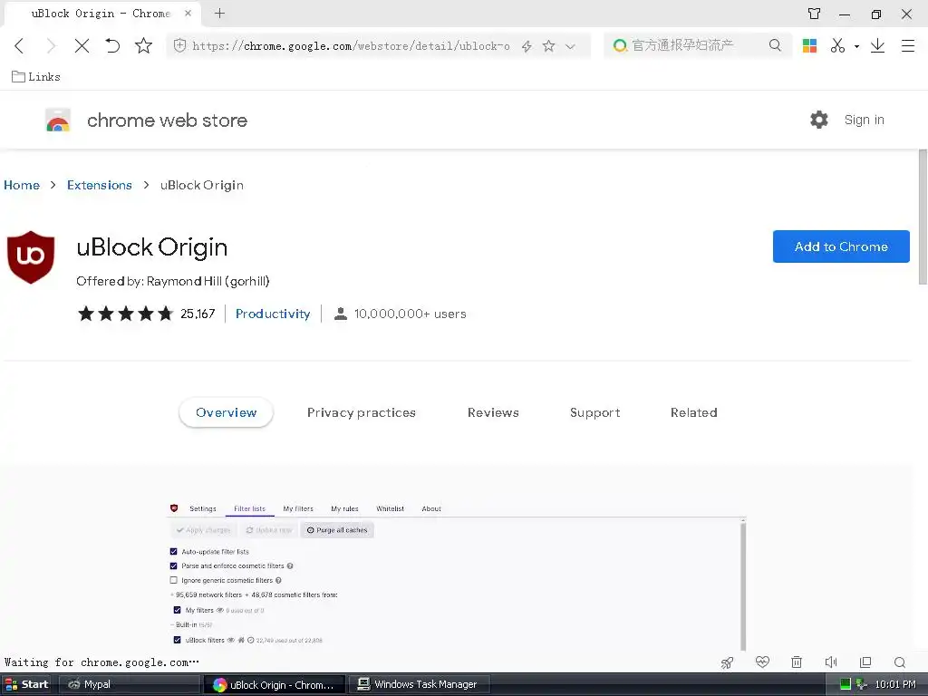Expand the address bar dropdown chevron
This screenshot has width=928, height=696.
570,46
